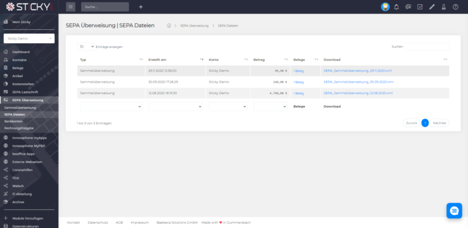Viewport: 468px width, 228px height.
Task: Sort table by Betrag column
Action: 270,60
